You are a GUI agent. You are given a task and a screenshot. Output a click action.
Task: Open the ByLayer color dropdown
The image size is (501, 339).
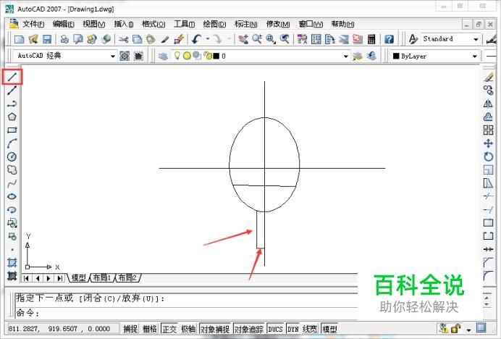coord(475,56)
